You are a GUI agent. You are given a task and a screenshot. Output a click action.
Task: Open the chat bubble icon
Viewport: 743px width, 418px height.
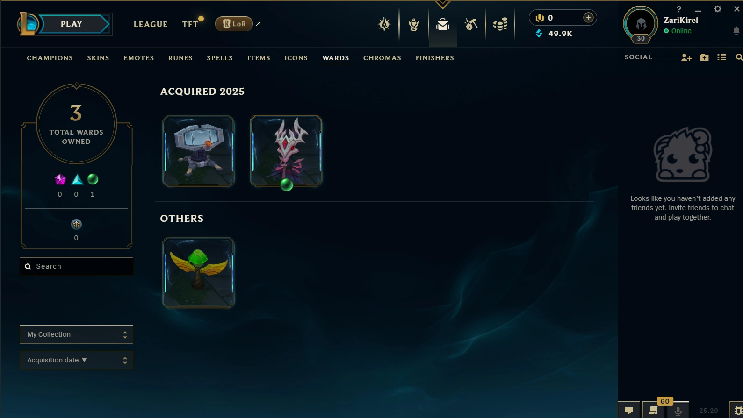(629, 410)
